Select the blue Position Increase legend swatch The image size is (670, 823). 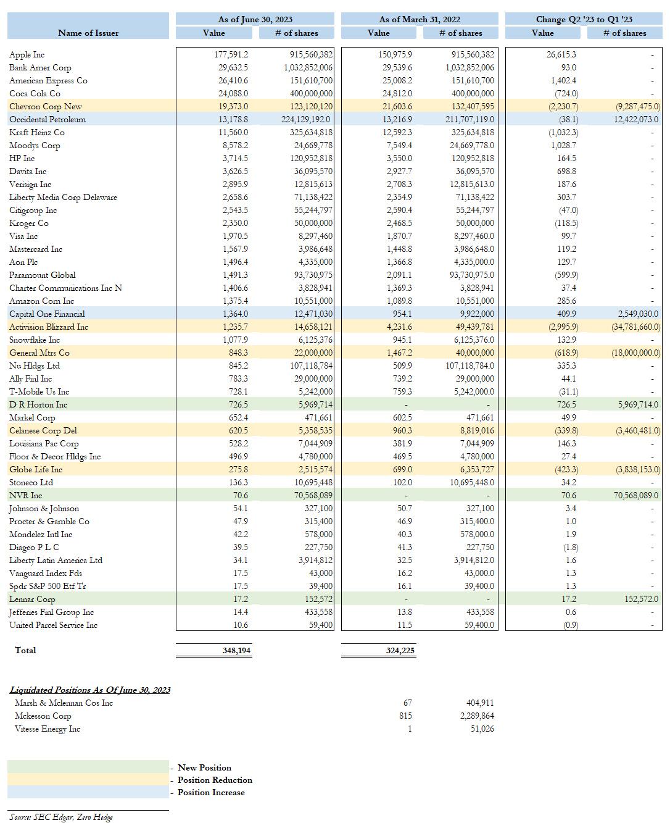(88, 792)
